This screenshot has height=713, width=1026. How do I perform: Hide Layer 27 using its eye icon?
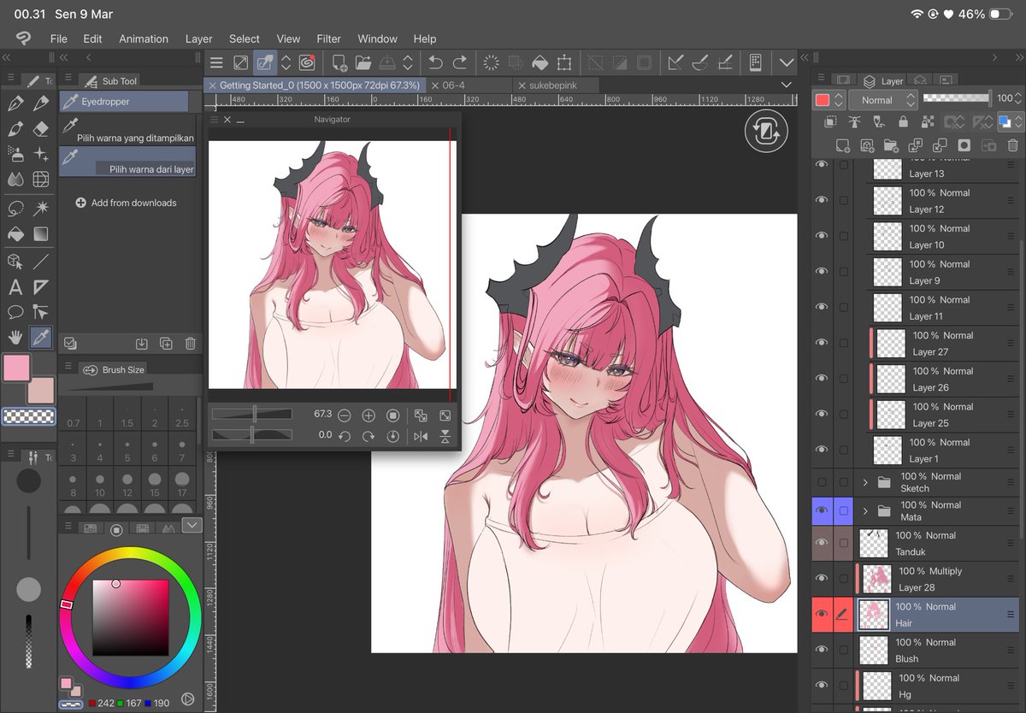pos(822,343)
